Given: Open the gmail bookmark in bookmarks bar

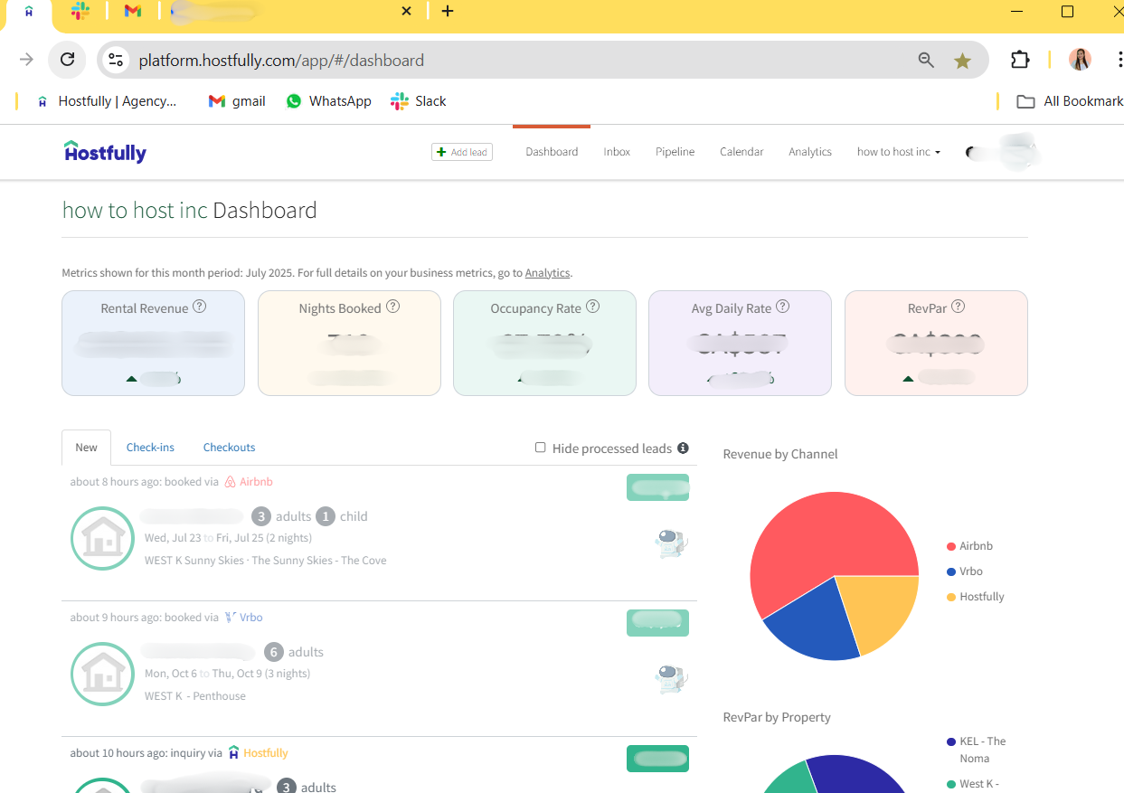Looking at the screenshot, I should pyautogui.click(x=237, y=101).
